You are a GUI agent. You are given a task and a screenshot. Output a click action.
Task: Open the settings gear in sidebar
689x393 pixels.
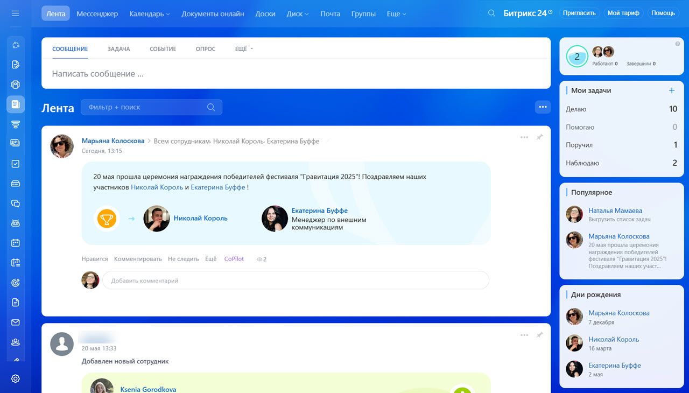pyautogui.click(x=16, y=378)
